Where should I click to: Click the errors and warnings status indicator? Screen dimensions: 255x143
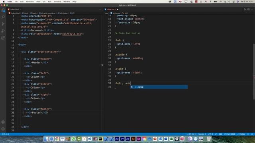pos(5,134)
